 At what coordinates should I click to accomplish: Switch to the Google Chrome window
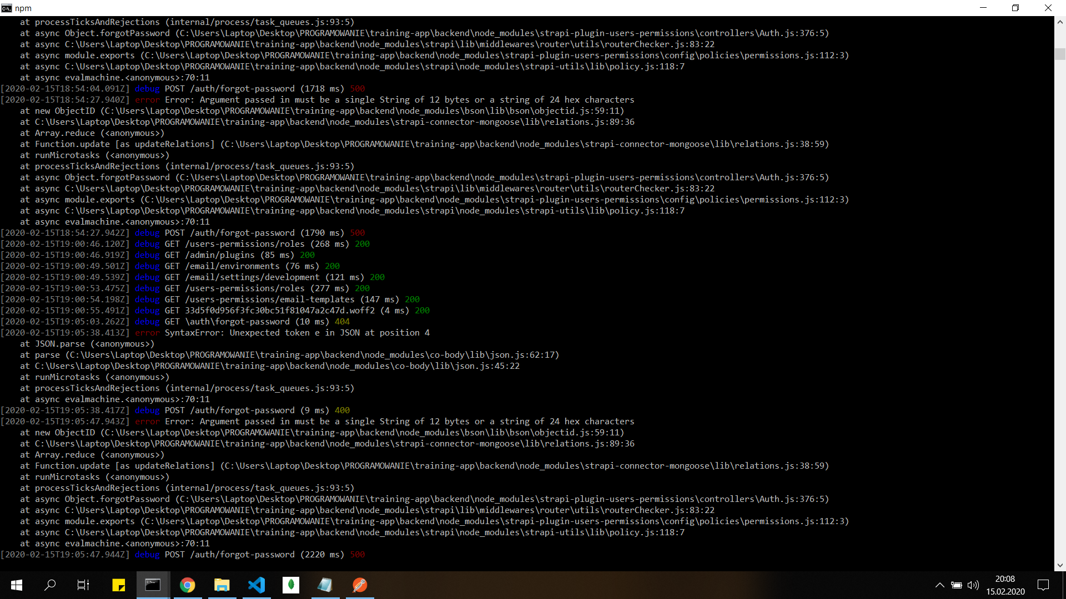[x=188, y=585]
